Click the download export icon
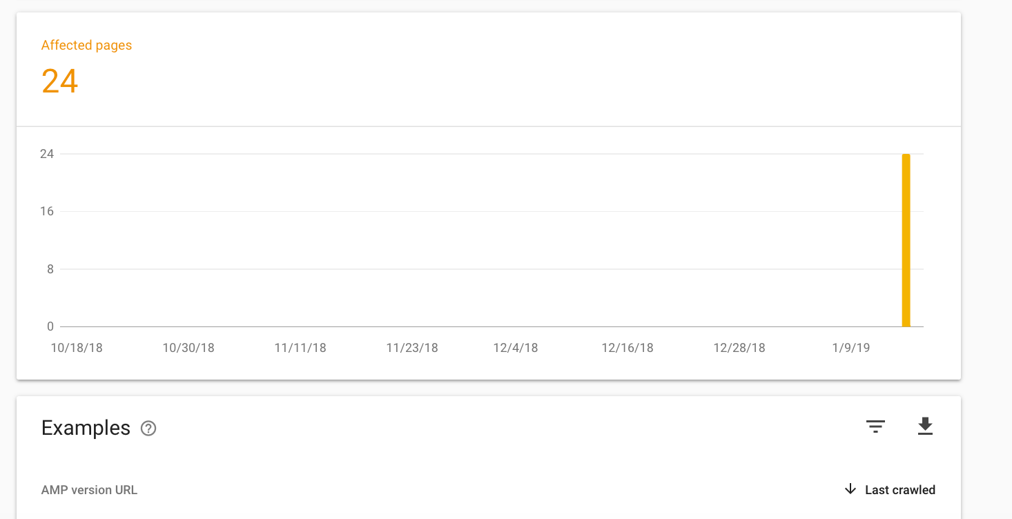 [925, 427]
